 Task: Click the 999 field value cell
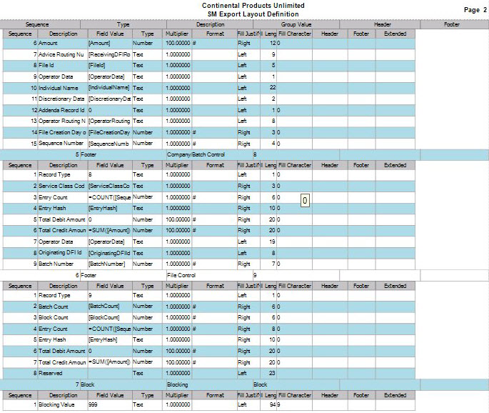coord(110,405)
